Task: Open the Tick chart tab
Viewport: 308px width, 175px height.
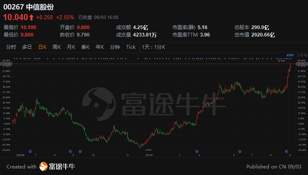Action: pos(131,47)
